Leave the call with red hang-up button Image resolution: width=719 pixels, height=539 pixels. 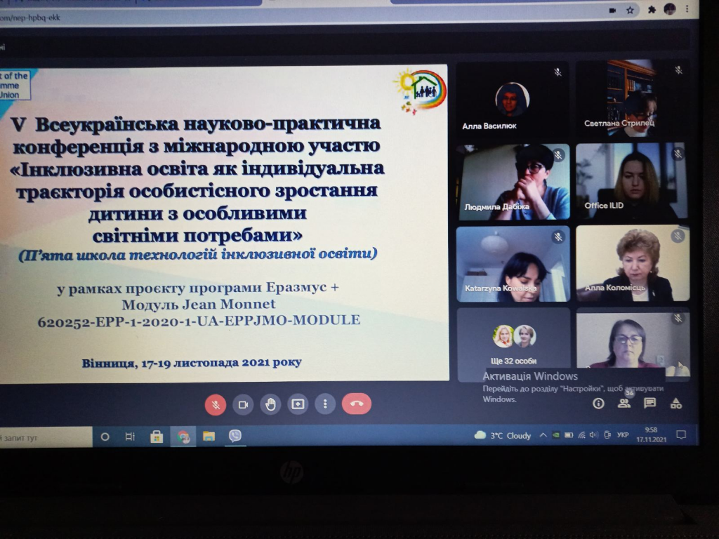356,404
